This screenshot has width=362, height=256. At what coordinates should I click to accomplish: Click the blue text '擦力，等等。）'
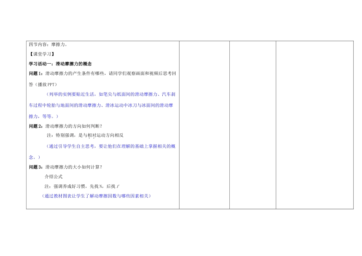pyautogui.click(x=43, y=116)
